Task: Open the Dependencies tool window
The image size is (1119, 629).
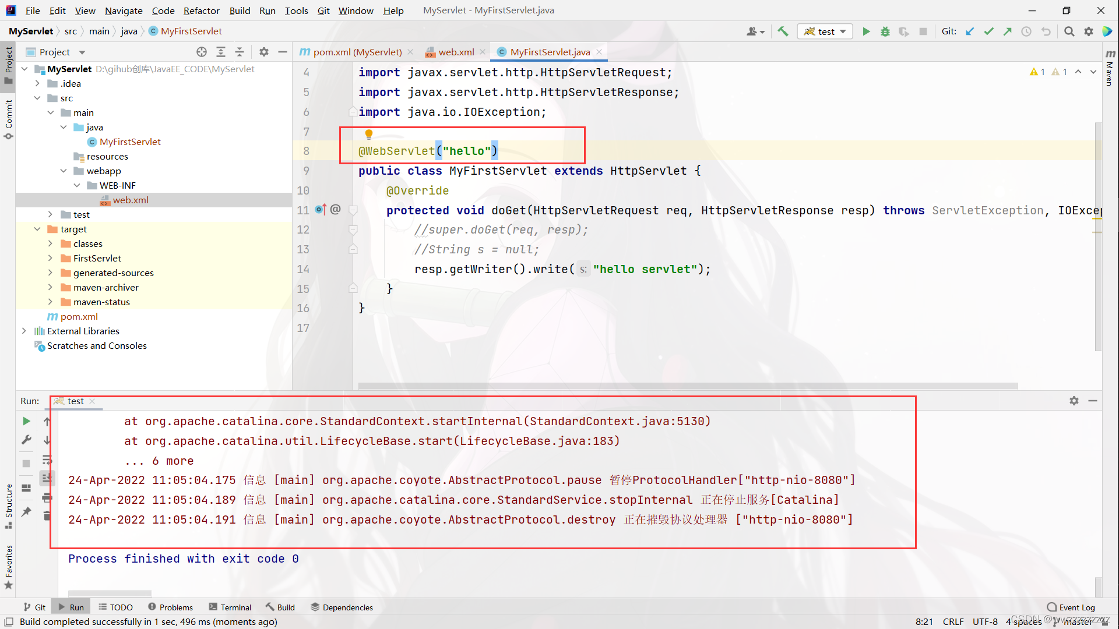Action: pyautogui.click(x=342, y=607)
